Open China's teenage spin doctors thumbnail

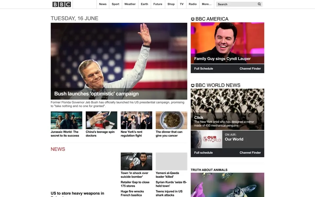coord(101,120)
